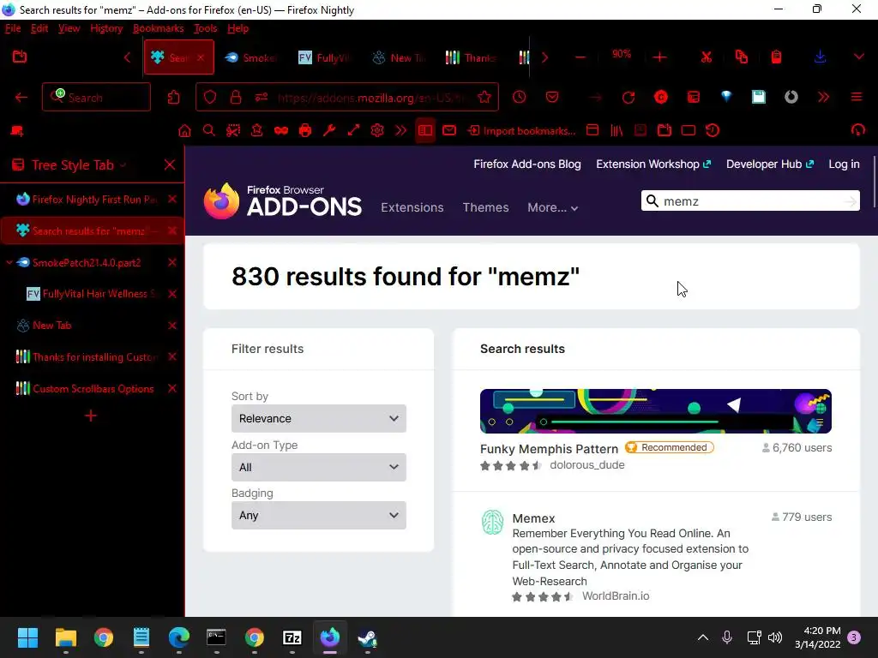This screenshot has width=878, height=658.
Task: Open private browsing mask icon
Action: click(281, 131)
